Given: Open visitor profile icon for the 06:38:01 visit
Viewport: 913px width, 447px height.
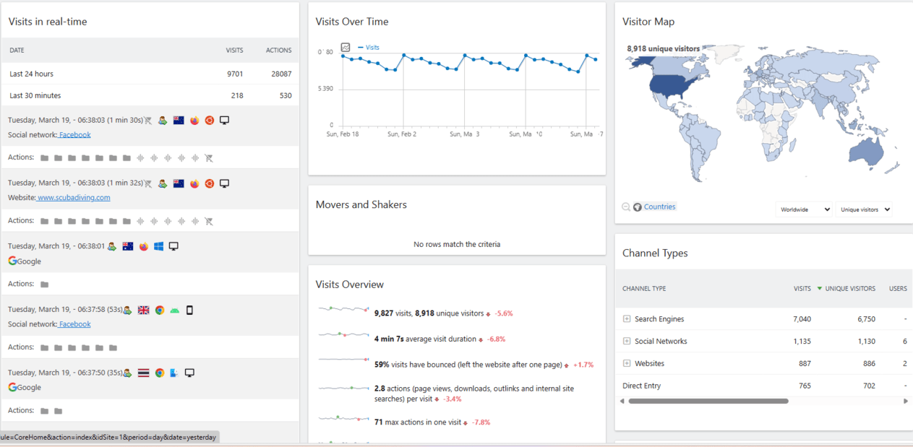Looking at the screenshot, I should point(112,247).
